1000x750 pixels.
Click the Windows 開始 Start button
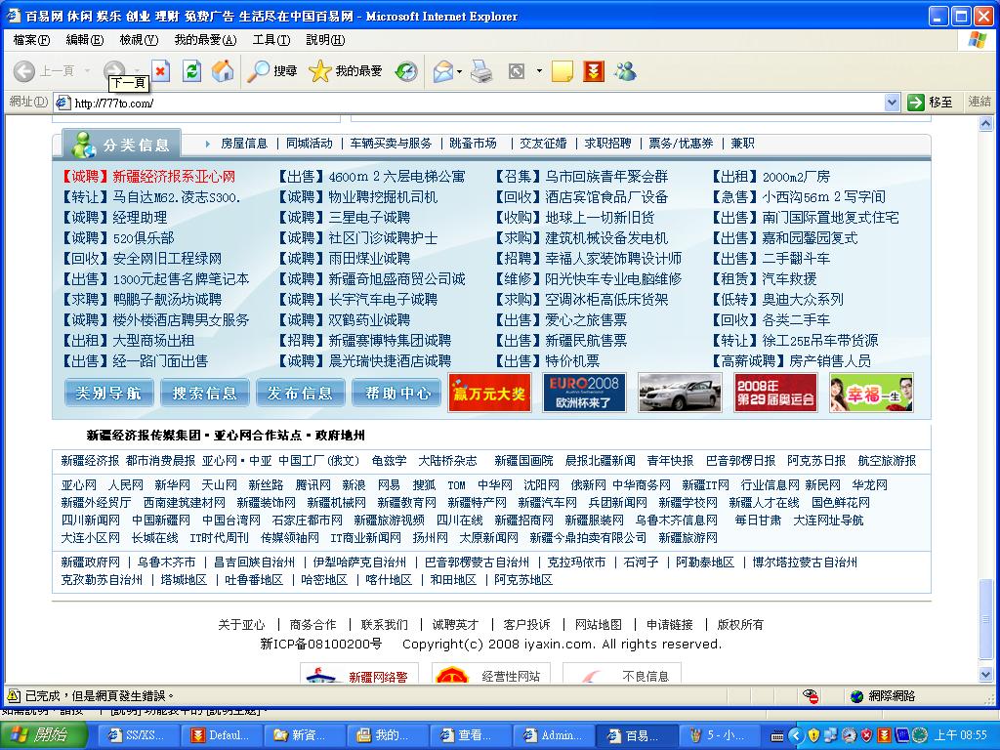43,735
